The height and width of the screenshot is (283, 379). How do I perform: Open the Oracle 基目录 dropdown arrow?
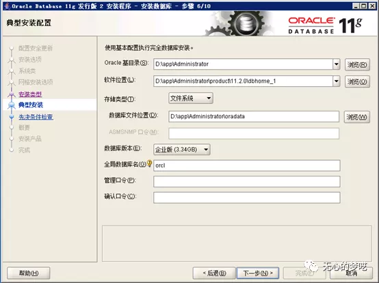tap(336, 64)
